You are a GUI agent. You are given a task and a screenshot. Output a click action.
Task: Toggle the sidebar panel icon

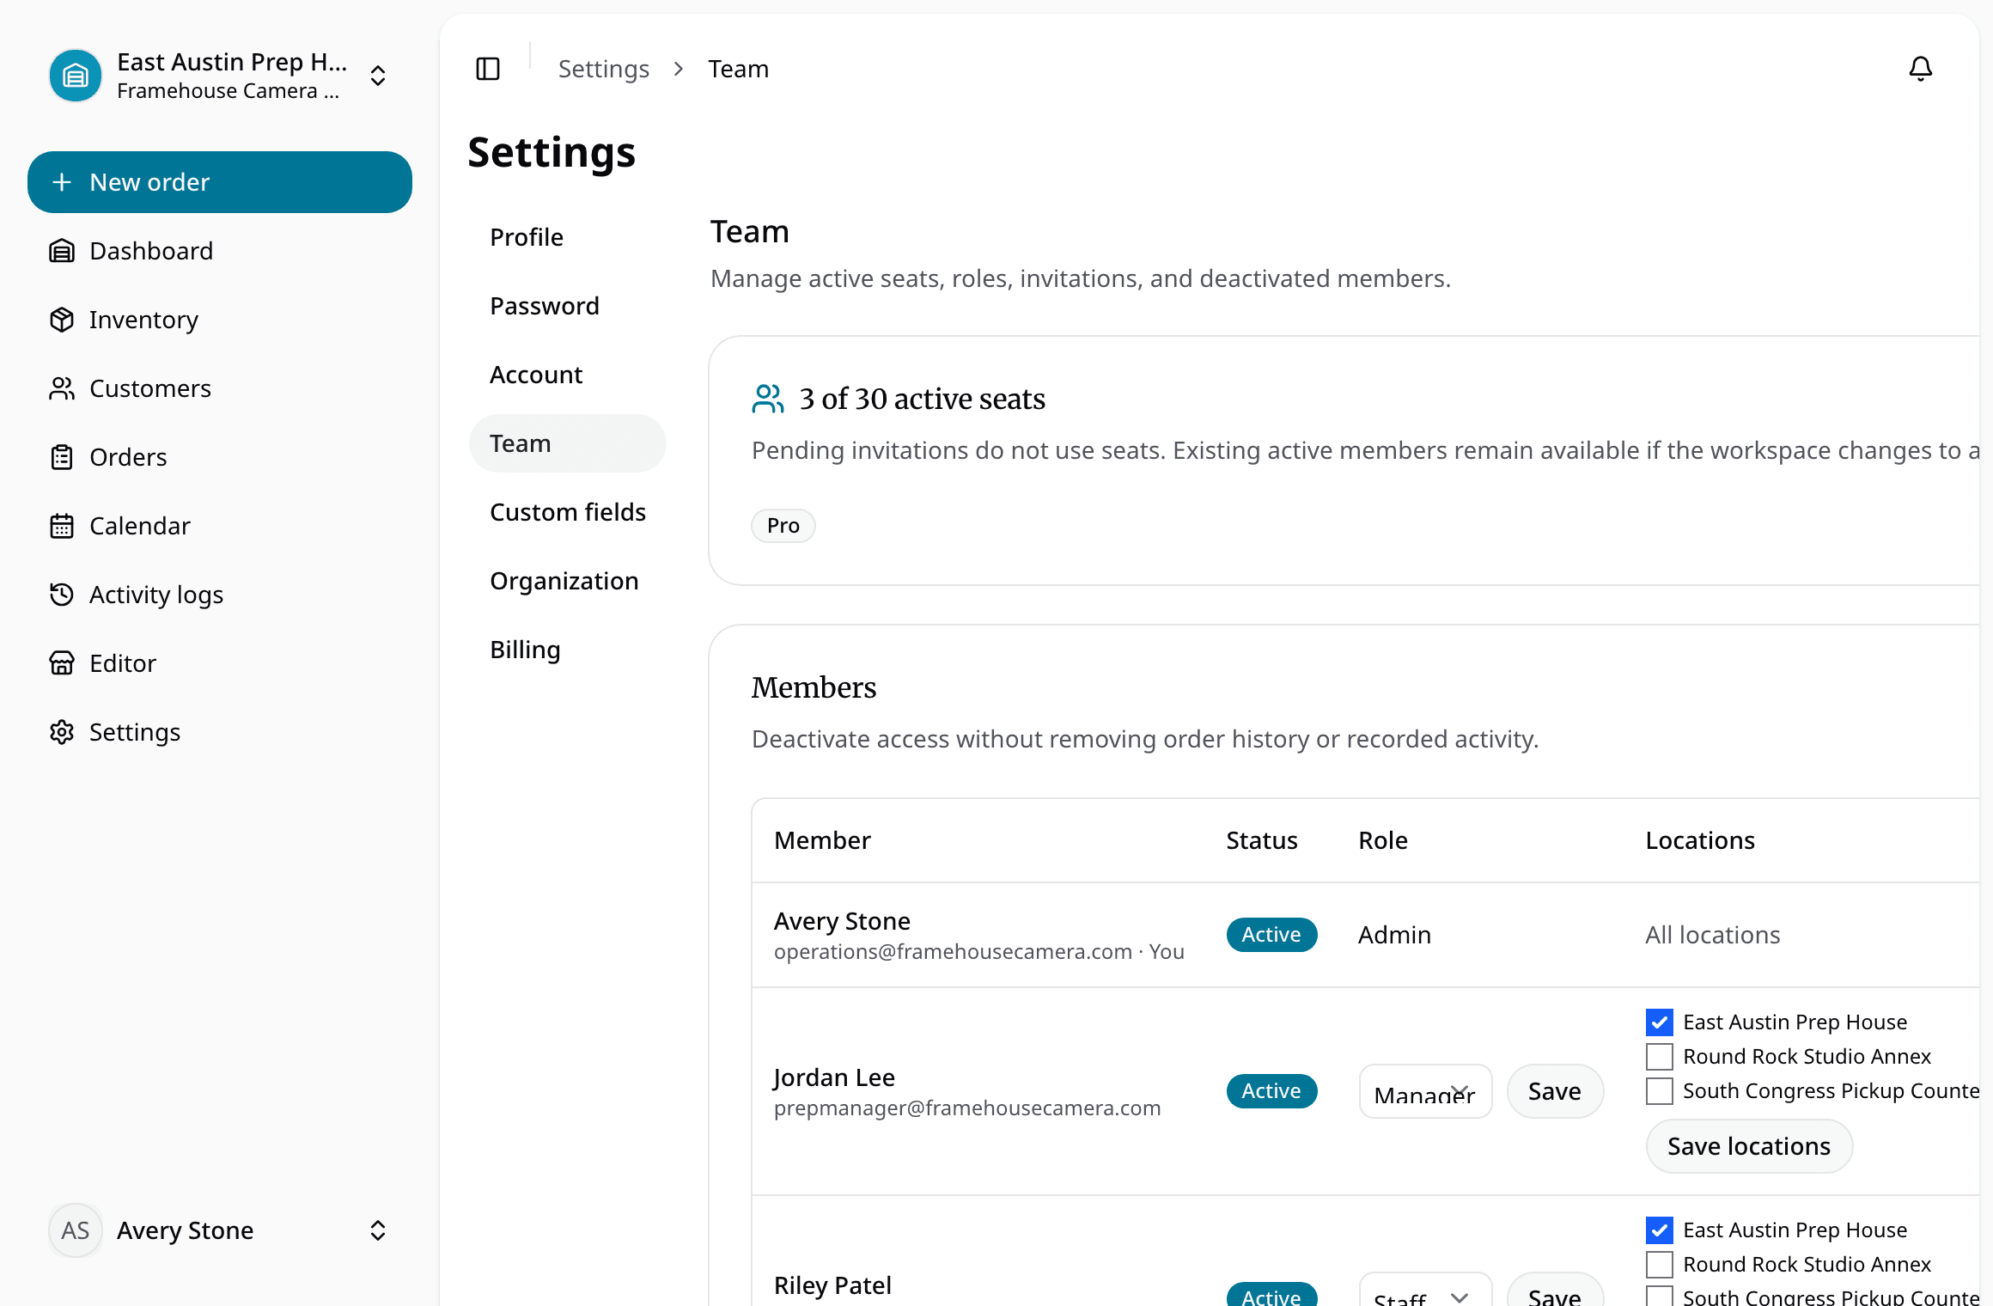488,69
